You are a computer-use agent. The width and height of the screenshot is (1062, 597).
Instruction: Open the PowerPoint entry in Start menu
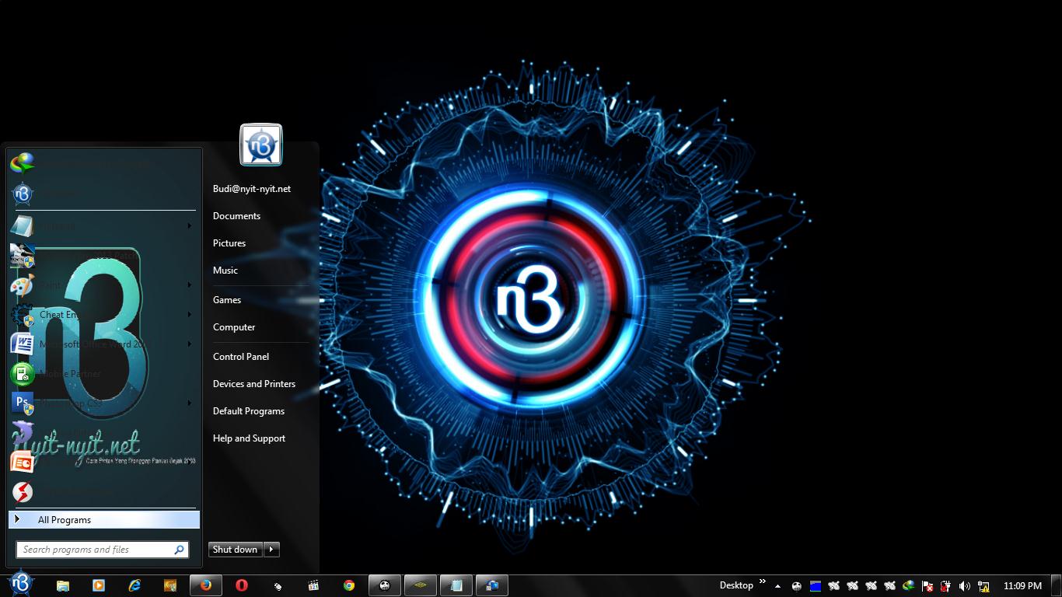click(x=104, y=463)
